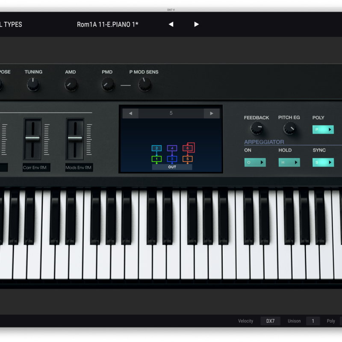Click the FEEDBACK knob

click(x=257, y=128)
